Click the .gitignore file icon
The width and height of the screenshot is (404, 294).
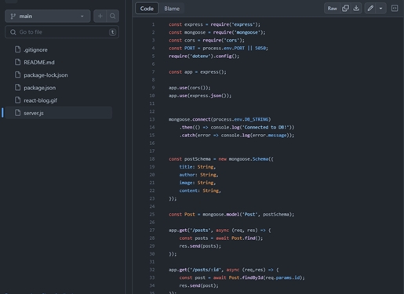17,49
